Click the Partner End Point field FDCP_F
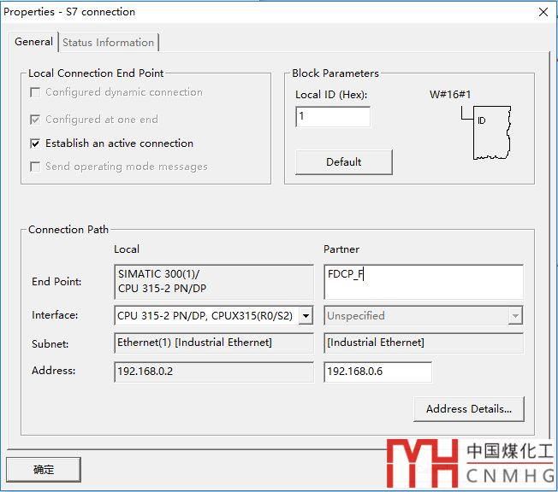The image size is (558, 492). (424, 282)
